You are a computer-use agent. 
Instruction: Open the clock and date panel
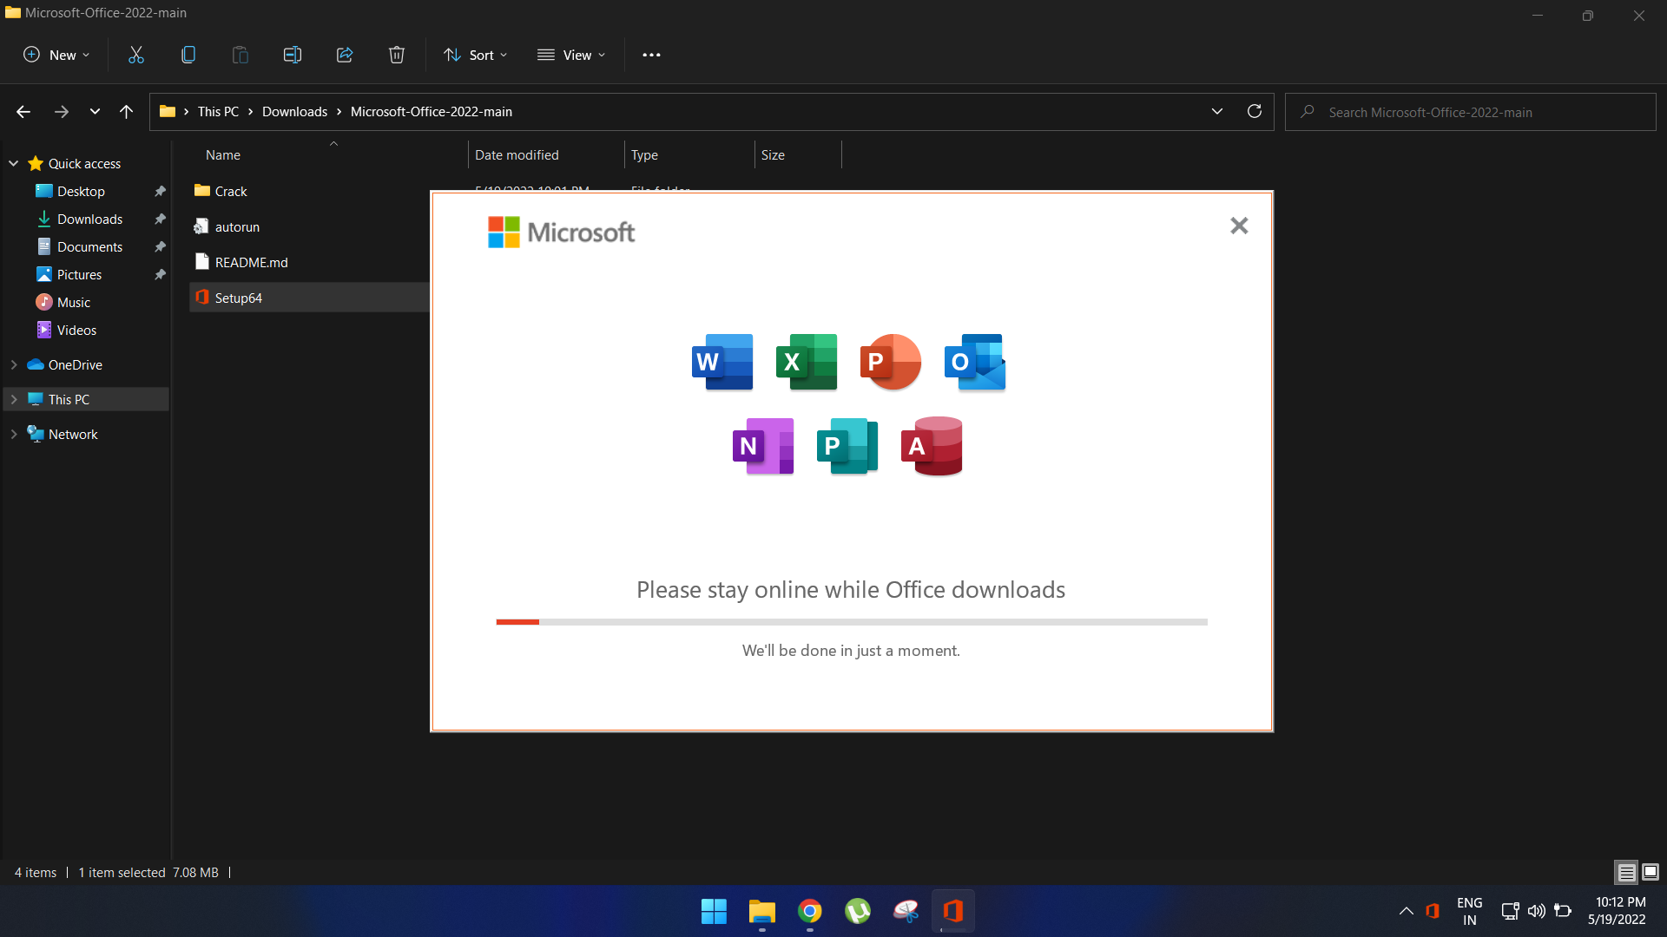(1617, 911)
